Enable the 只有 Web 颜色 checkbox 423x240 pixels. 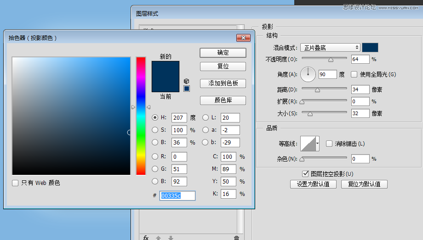tap(16, 183)
